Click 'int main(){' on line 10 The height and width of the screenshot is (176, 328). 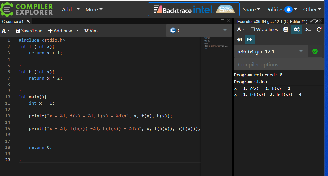coord(33,97)
